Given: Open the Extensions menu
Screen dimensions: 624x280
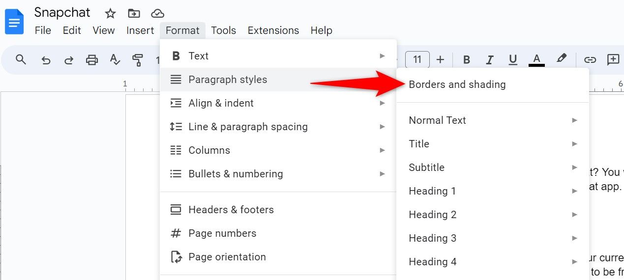Looking at the screenshot, I should 273,30.
